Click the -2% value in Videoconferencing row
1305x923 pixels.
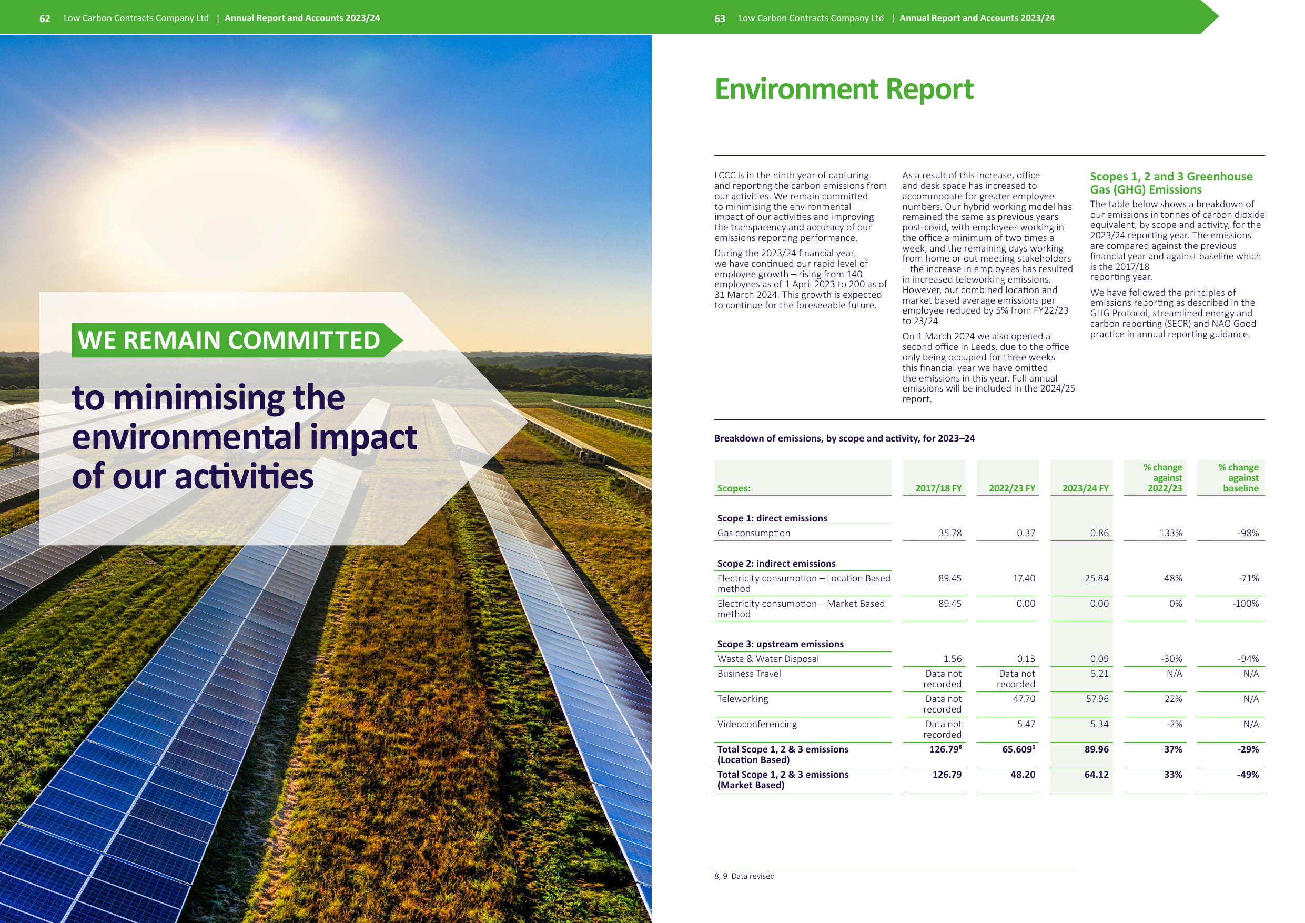click(x=1174, y=724)
